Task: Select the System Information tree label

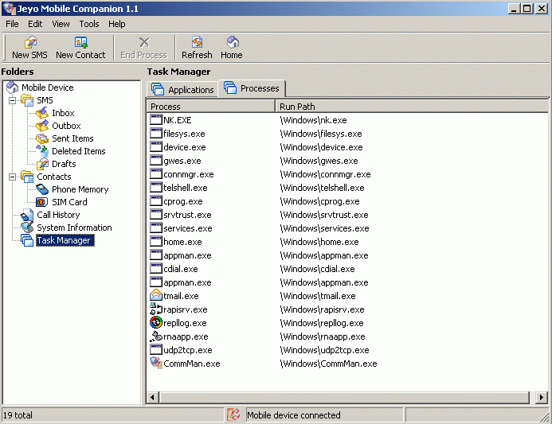Action: click(x=74, y=228)
